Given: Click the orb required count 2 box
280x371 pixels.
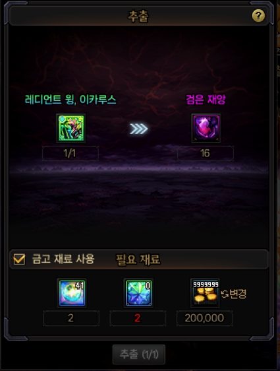Looking at the screenshot, I should click(x=71, y=318).
